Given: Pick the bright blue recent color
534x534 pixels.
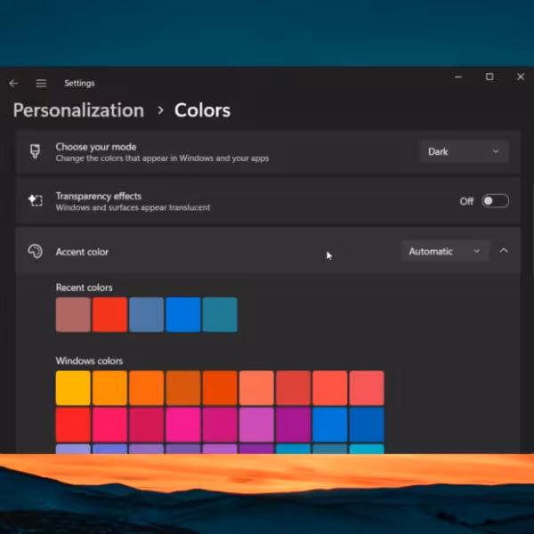Looking at the screenshot, I should tap(183, 314).
